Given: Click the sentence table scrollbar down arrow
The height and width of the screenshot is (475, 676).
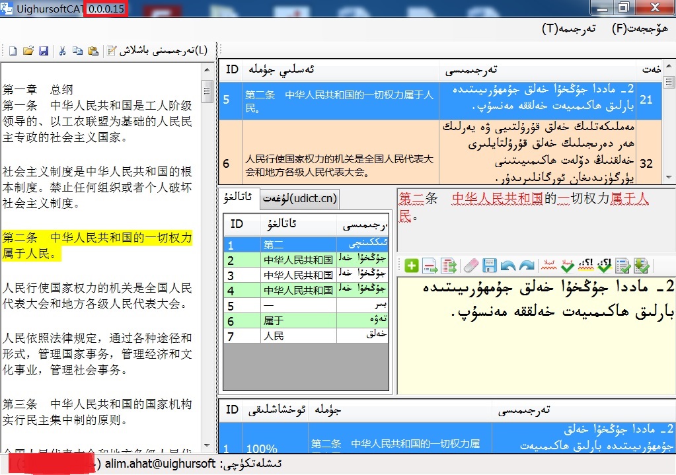Looking at the screenshot, I should click(669, 177).
